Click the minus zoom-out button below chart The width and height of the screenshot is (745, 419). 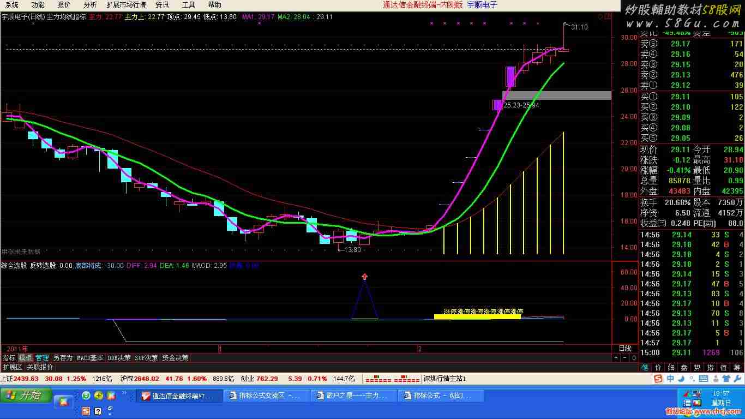point(624,358)
